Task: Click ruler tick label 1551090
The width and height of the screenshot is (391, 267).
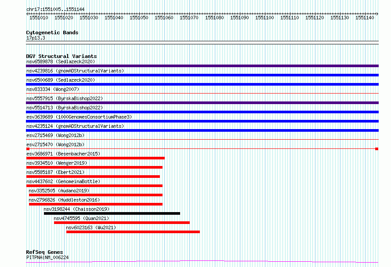Action: [x=239, y=18]
